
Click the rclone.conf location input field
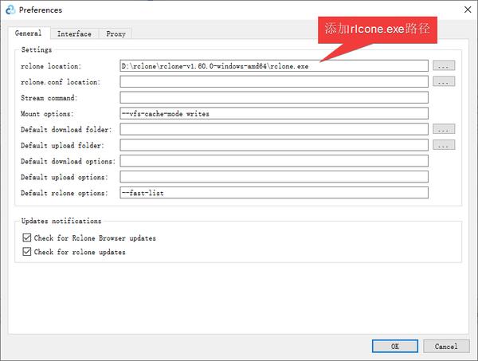274,82
